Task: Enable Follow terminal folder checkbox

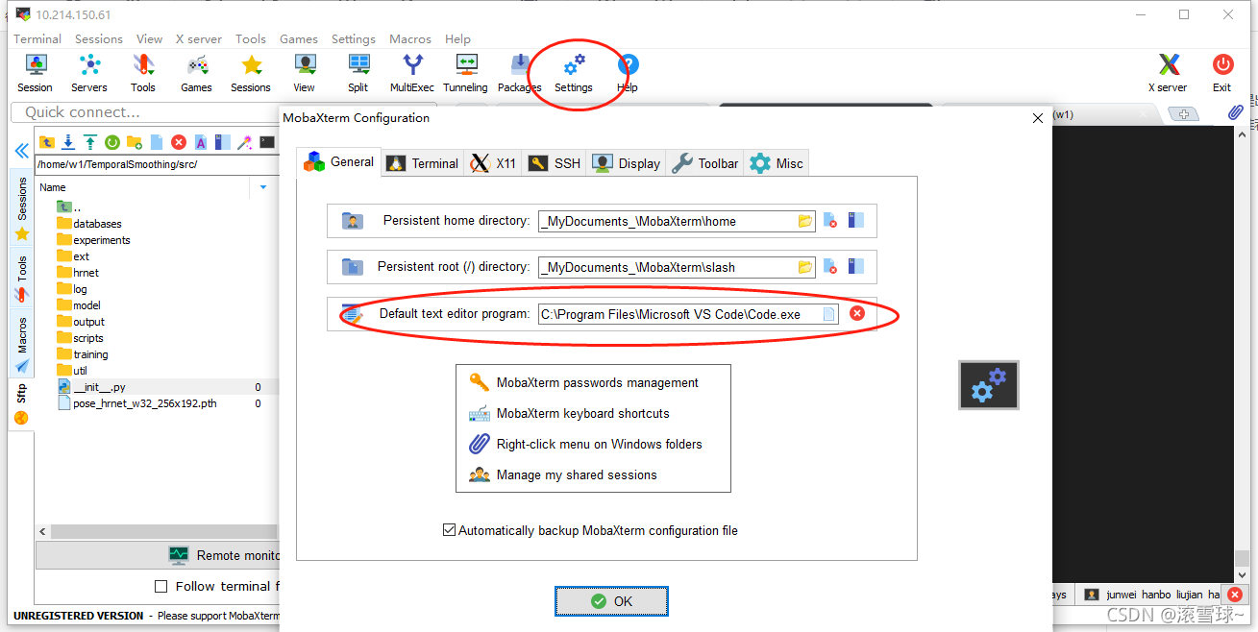Action: pos(161,586)
